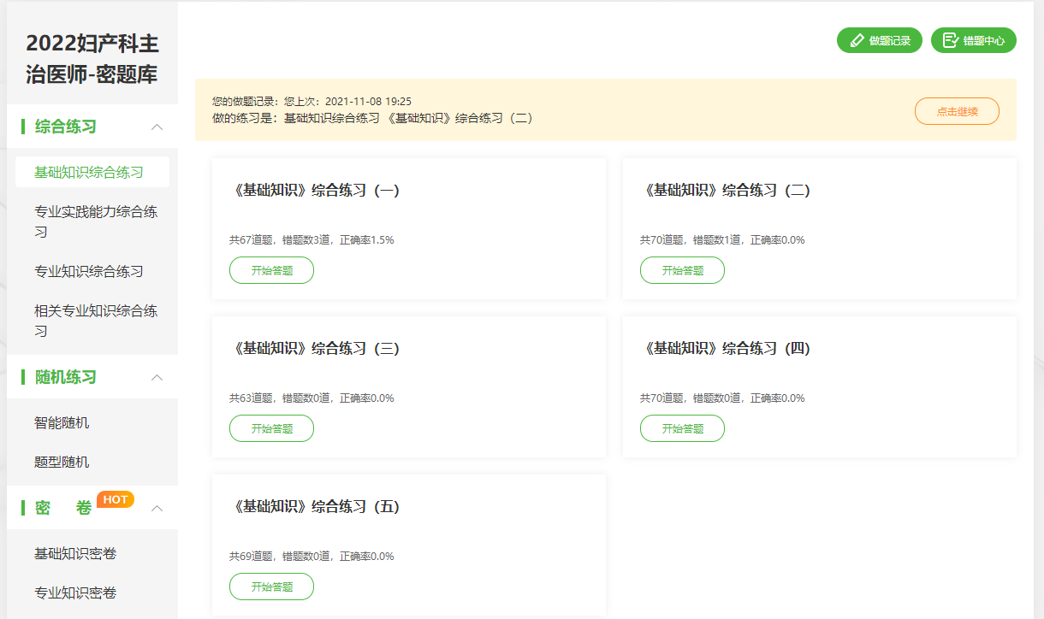
Task: Select 基础知识综合练习 in sidebar
Action: click(x=89, y=172)
